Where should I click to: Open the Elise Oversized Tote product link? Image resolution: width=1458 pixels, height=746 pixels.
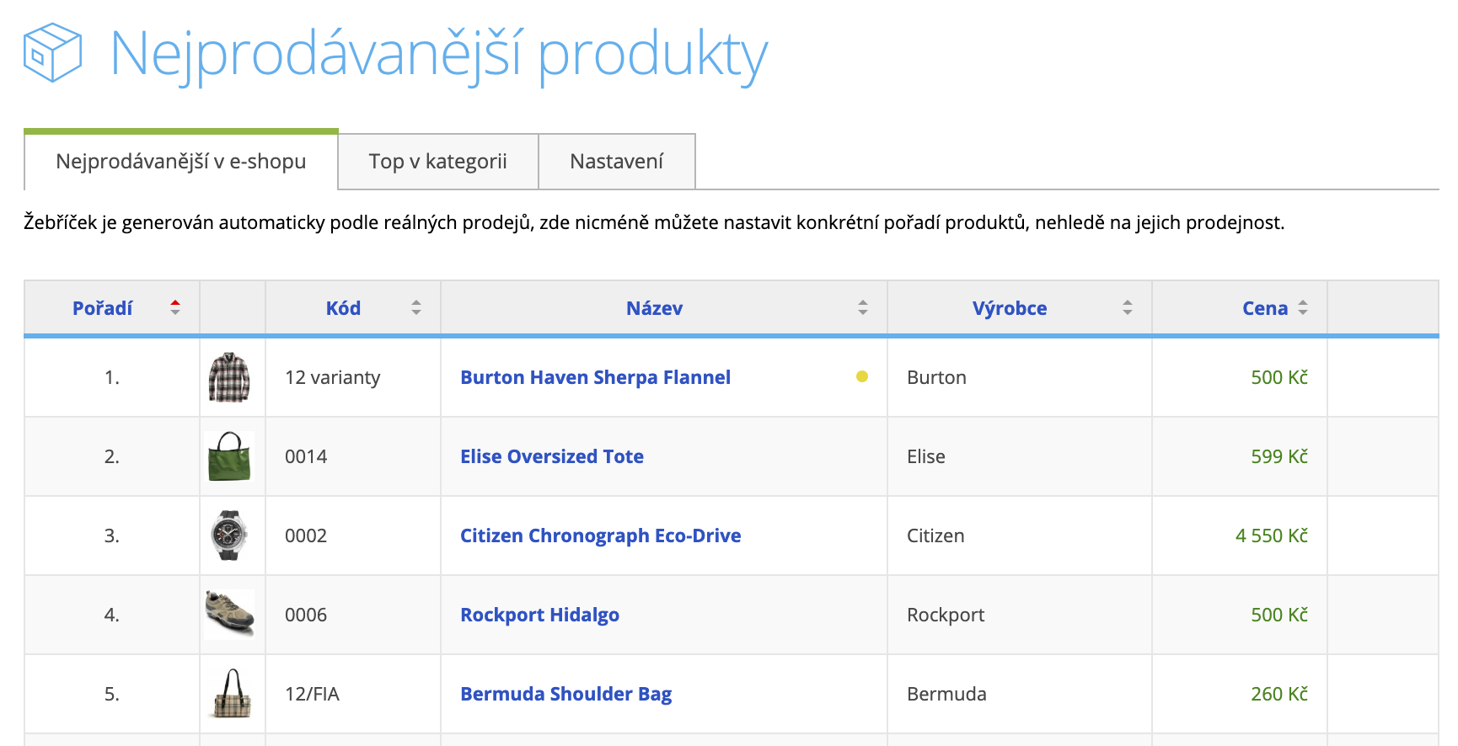coord(552,456)
